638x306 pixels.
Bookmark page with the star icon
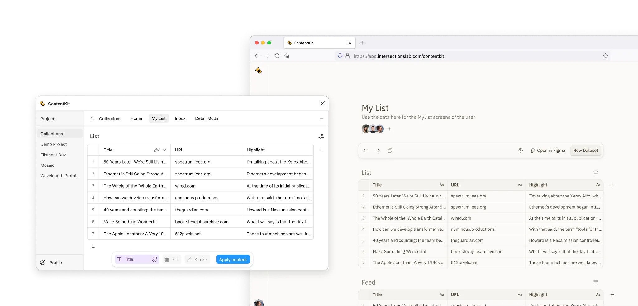pos(605,56)
